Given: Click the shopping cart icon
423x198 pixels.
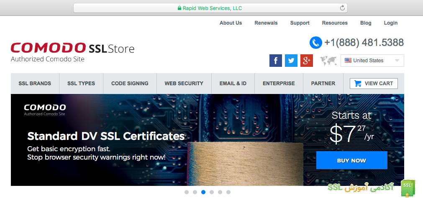Looking at the screenshot, I should click(358, 84).
